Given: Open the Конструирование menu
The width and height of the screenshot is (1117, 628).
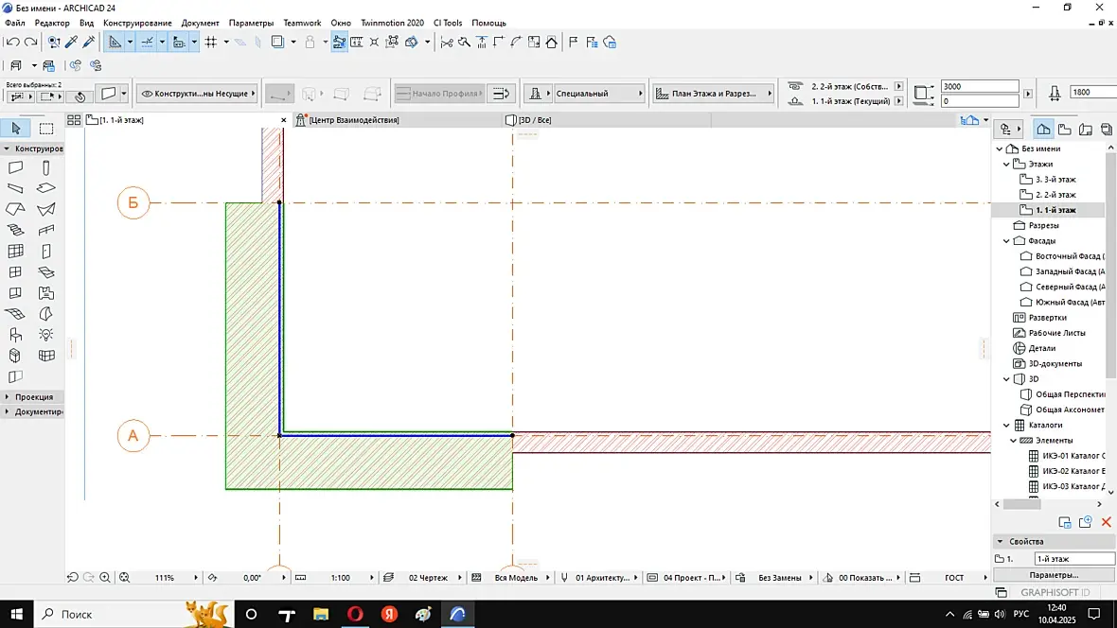Looking at the screenshot, I should tap(137, 23).
